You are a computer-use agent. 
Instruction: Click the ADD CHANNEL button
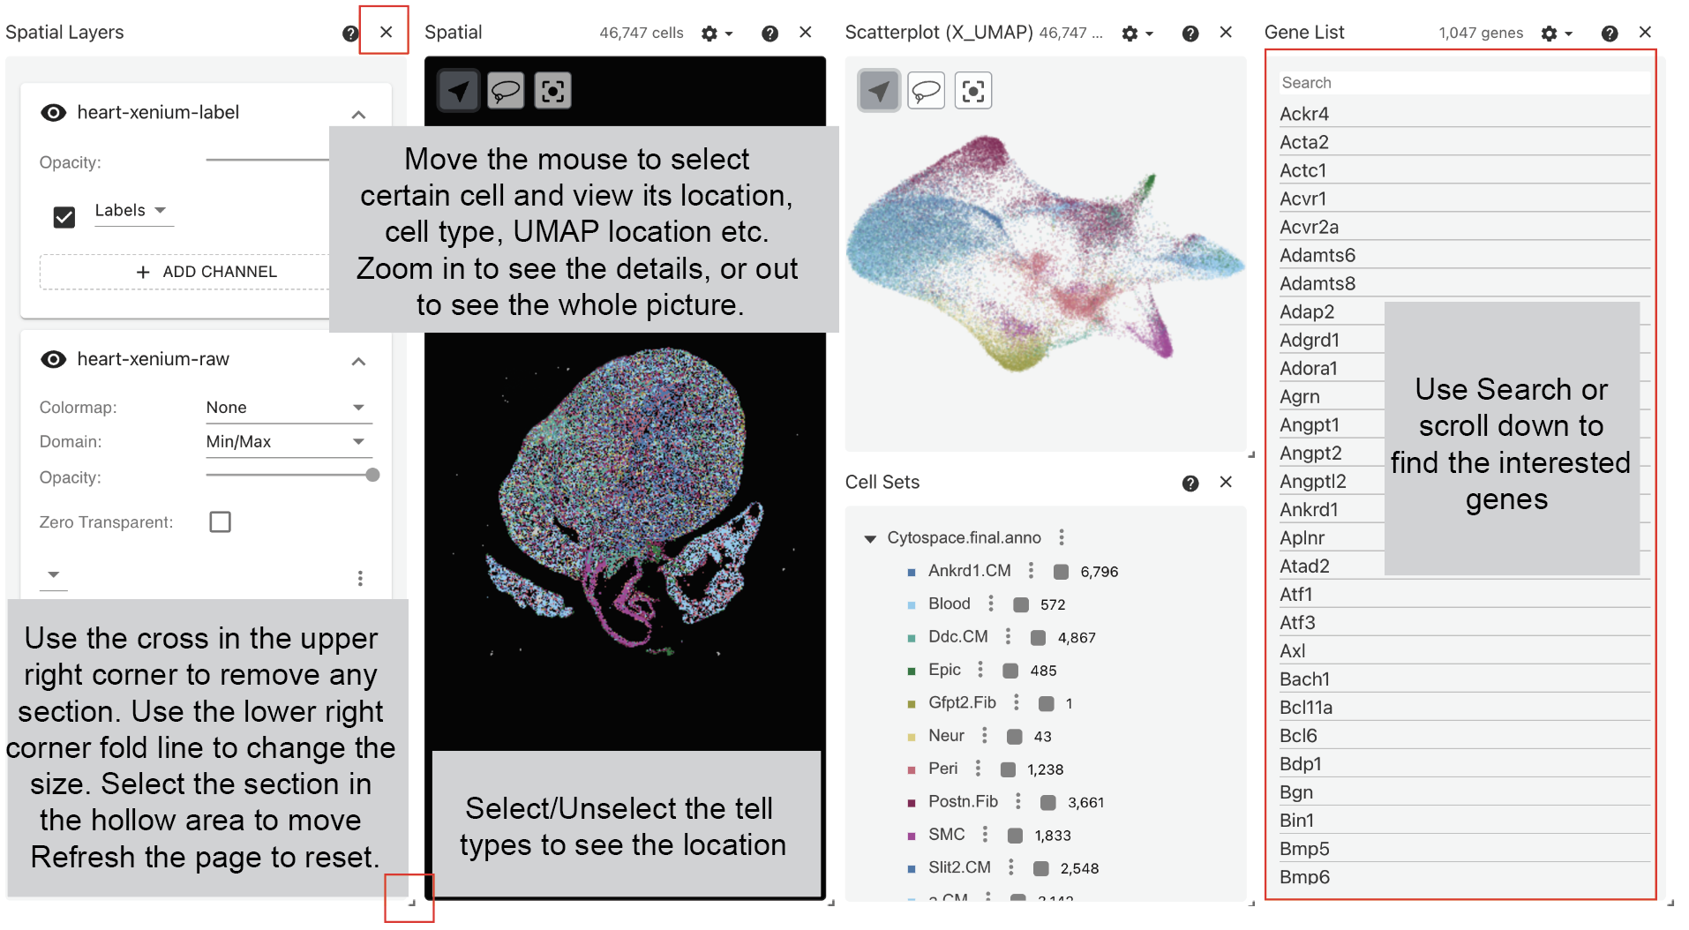207,272
